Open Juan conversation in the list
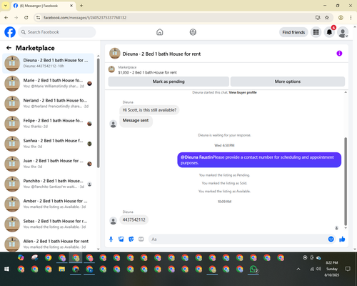 [x=48, y=164]
